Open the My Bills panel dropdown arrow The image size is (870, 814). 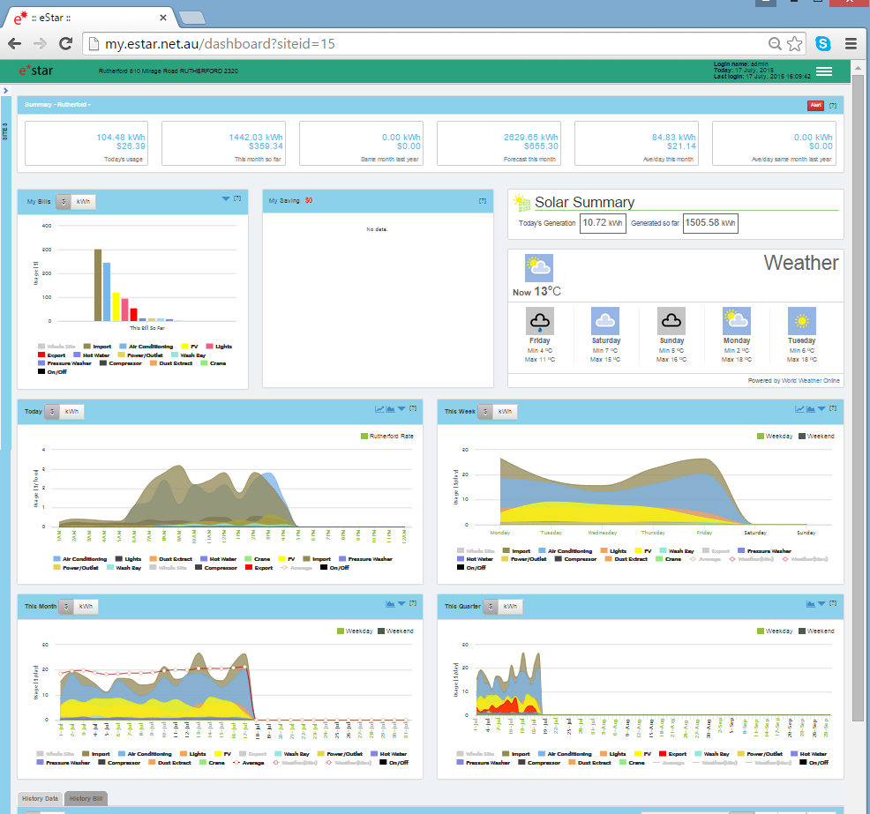coord(226,200)
